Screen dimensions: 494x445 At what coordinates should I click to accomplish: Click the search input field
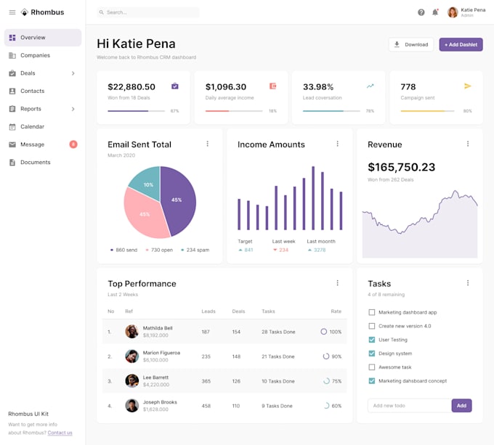tap(148, 12)
